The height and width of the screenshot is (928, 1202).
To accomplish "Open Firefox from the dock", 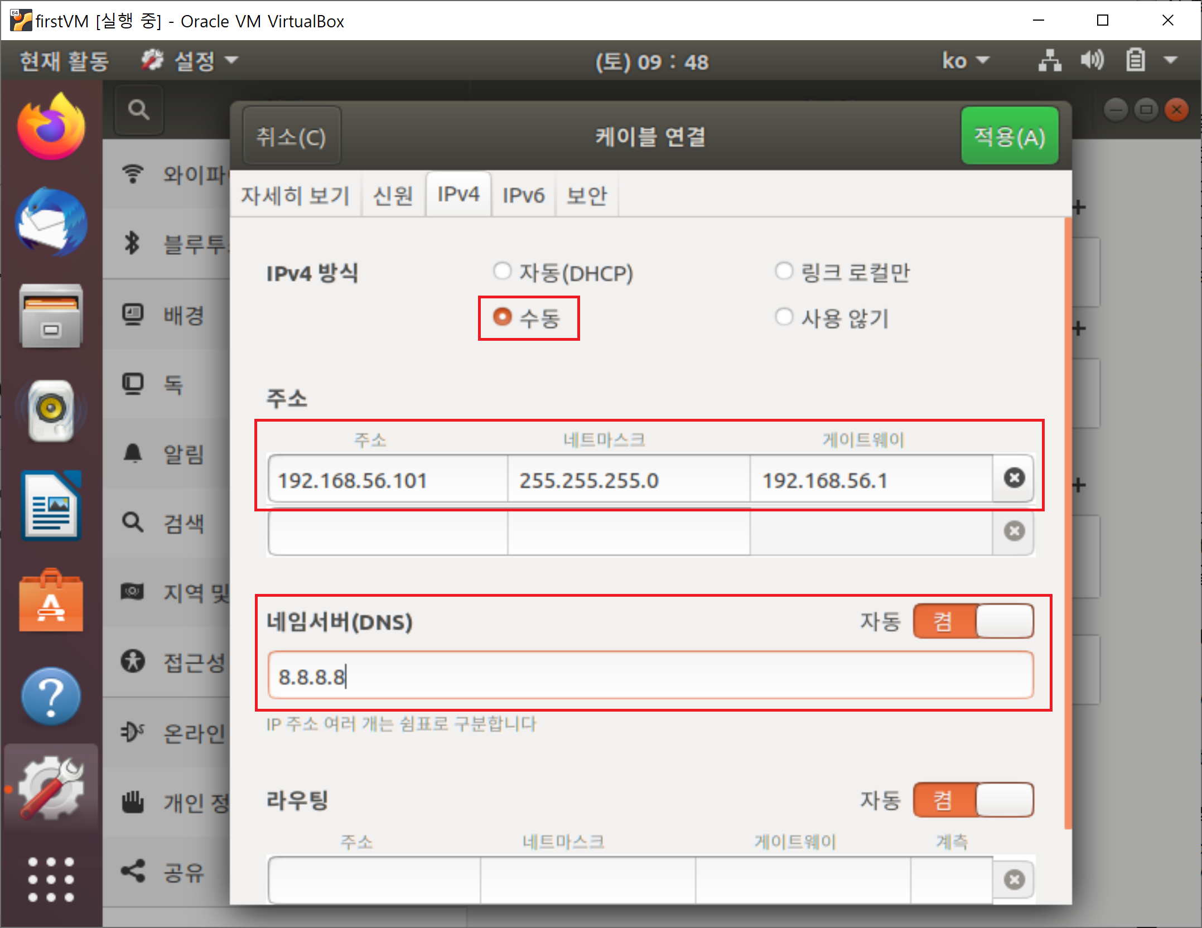I will pos(51,128).
